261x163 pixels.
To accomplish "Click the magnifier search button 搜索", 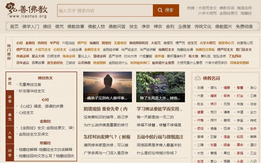I will tap(166, 11).
